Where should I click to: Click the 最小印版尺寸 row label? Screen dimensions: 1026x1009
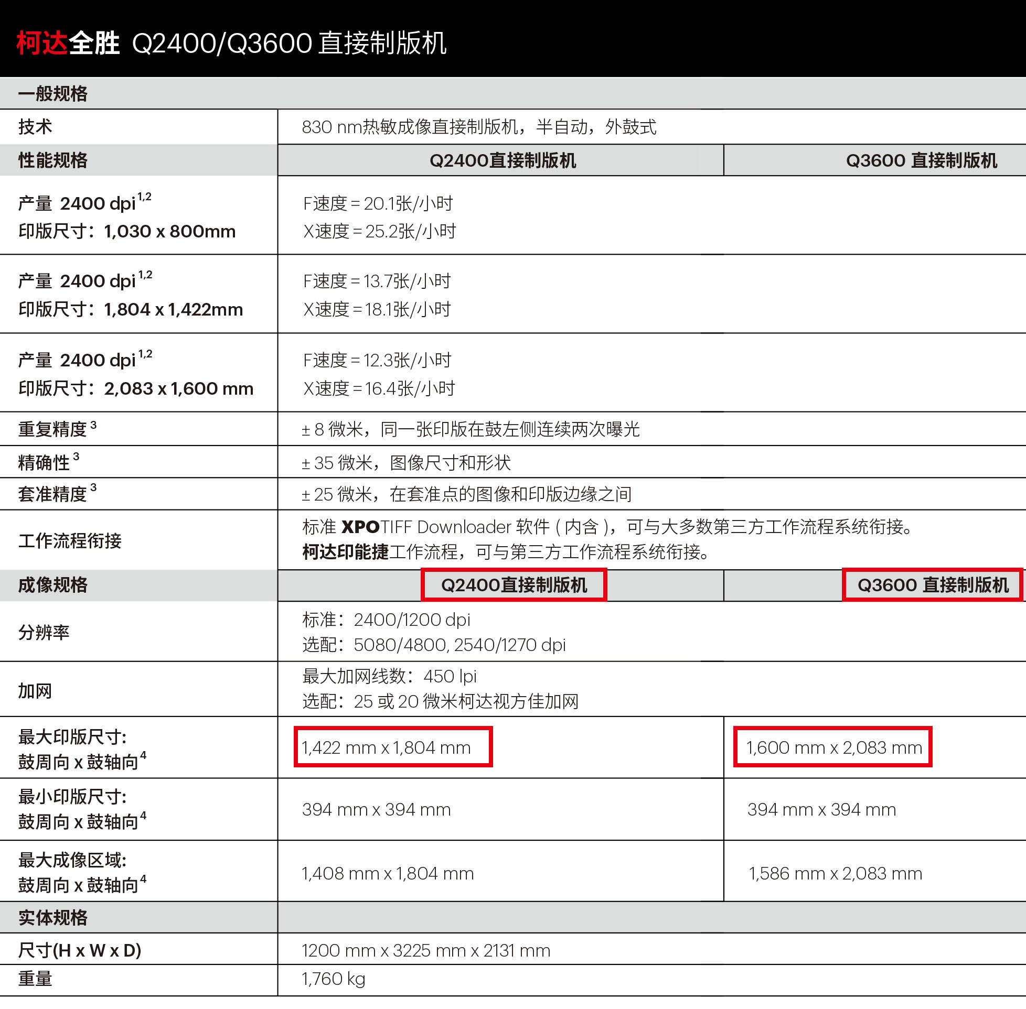[x=82, y=809]
